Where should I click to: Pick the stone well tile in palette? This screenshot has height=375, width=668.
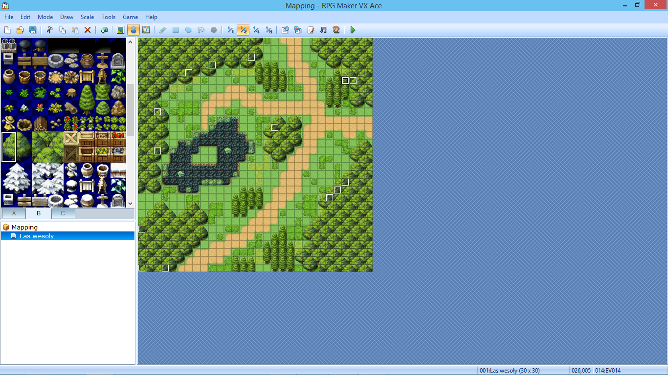coord(56,62)
